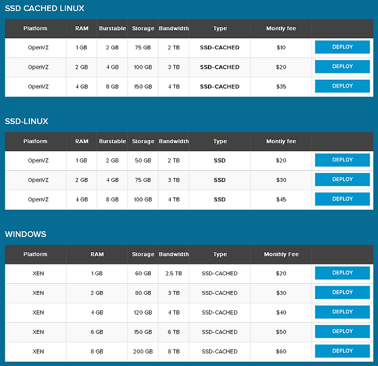This screenshot has height=366, width=378.
Task: Click 150 GB storage in the $35 row
Action: (143, 87)
